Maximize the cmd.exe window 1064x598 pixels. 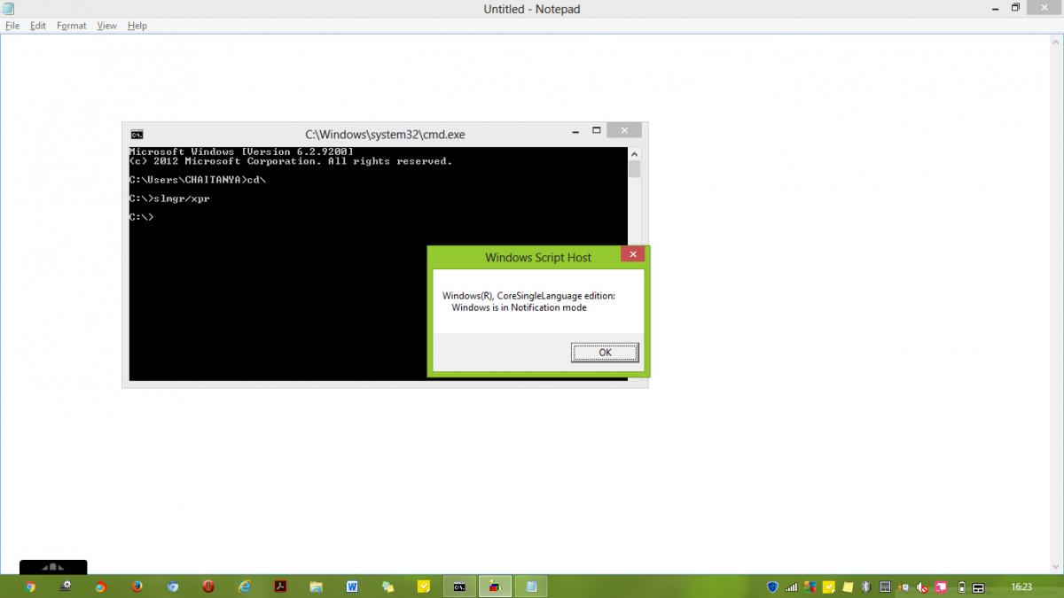coord(597,130)
